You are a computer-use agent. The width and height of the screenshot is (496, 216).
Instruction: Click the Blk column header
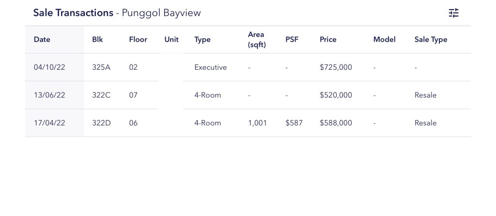point(97,40)
